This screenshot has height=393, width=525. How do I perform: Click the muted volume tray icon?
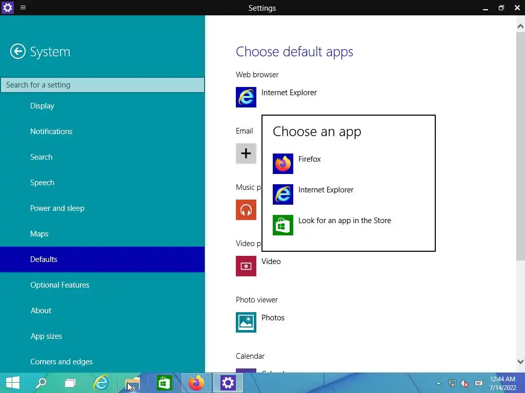click(465, 383)
